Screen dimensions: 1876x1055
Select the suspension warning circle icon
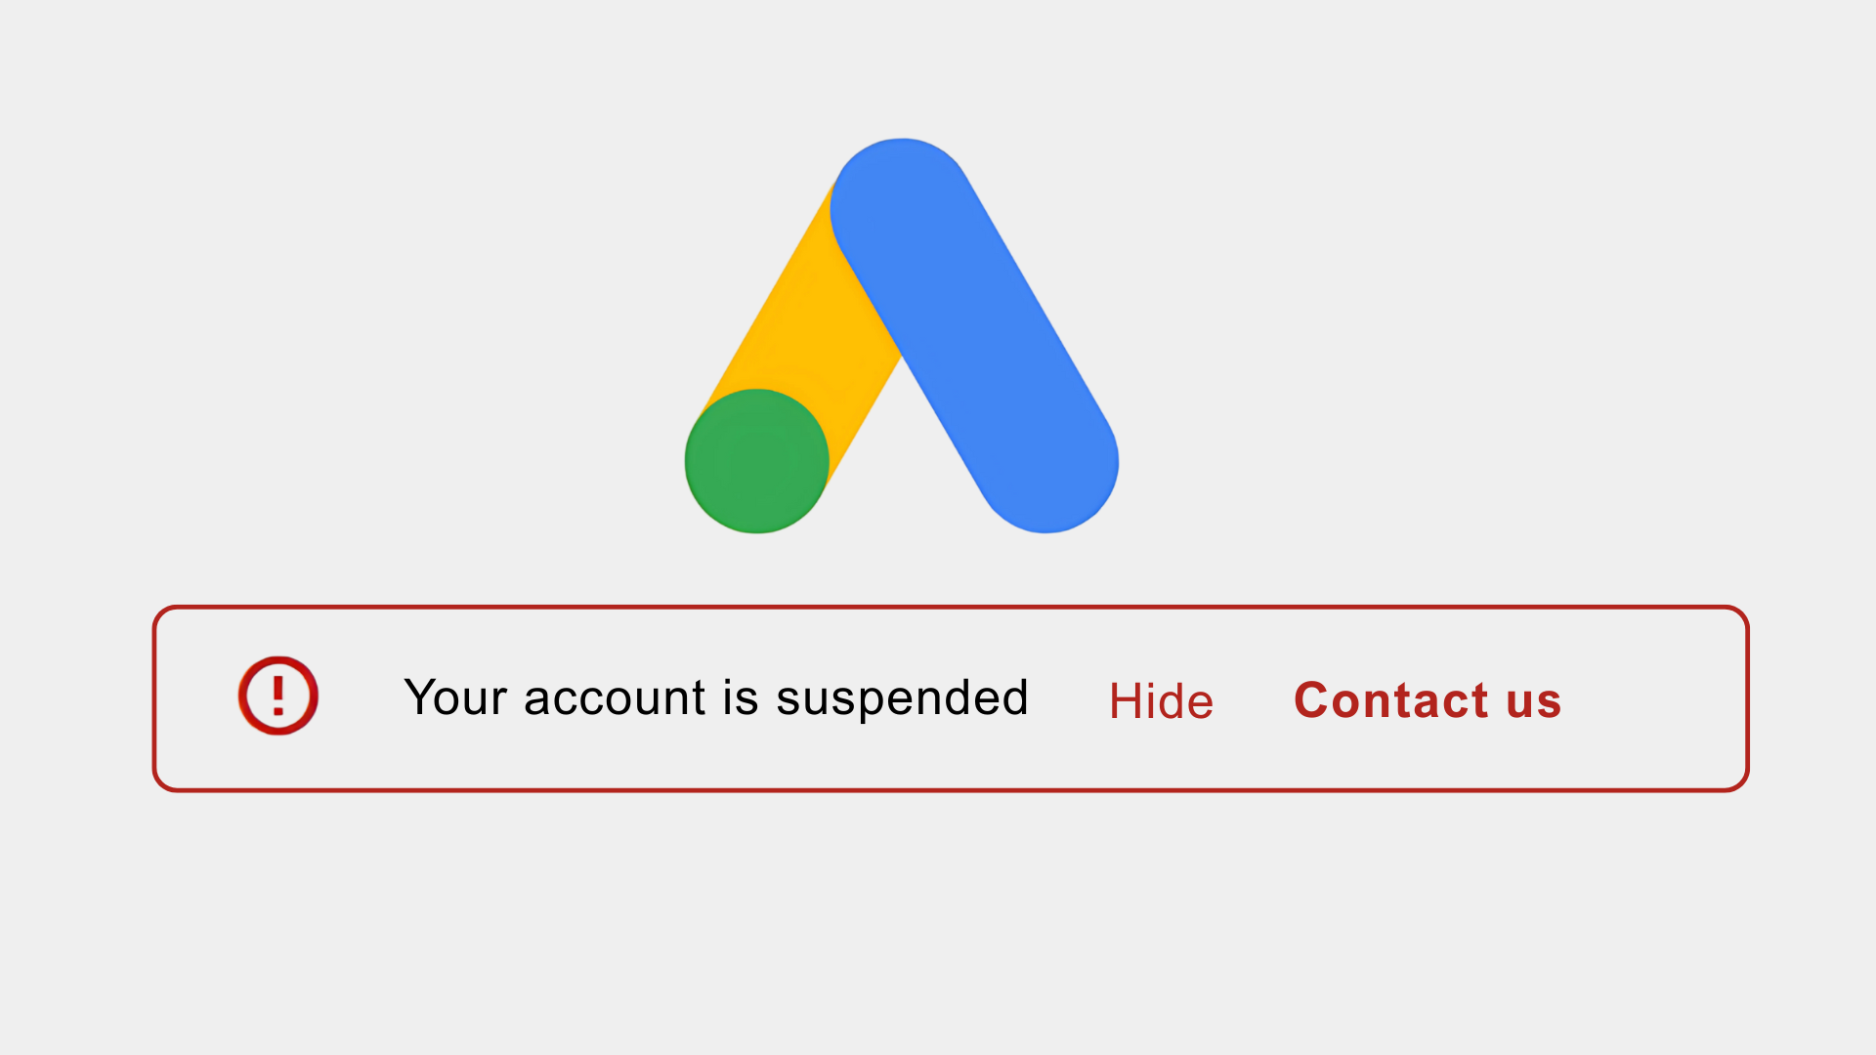278,696
